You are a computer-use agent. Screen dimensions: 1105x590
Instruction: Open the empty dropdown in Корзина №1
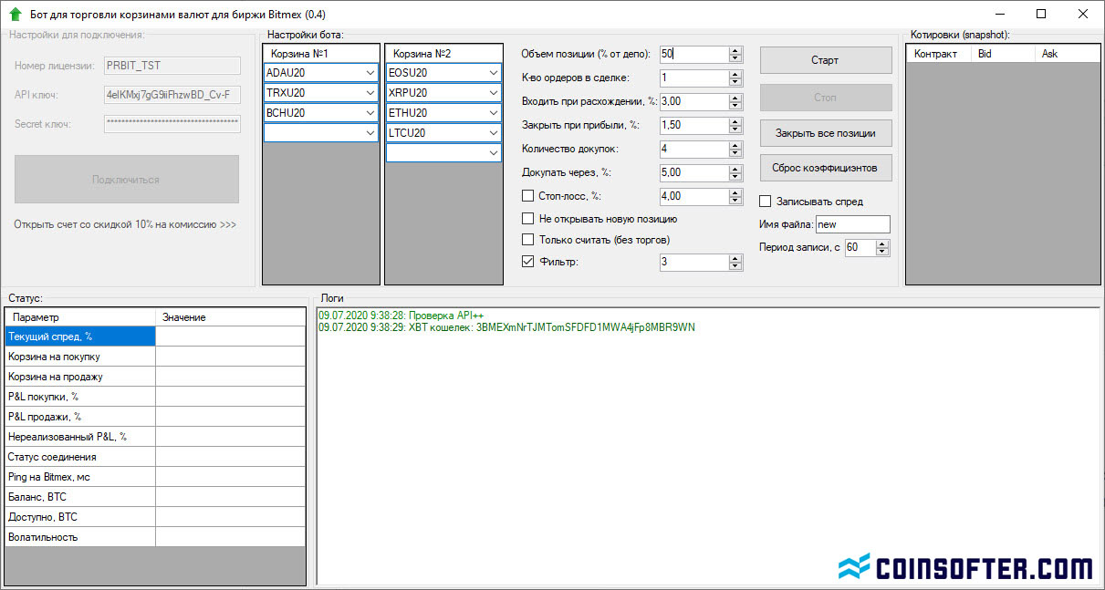pyautogui.click(x=370, y=133)
